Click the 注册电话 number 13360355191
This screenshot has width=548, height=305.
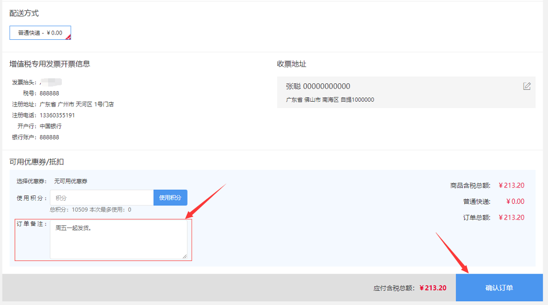(x=57, y=115)
